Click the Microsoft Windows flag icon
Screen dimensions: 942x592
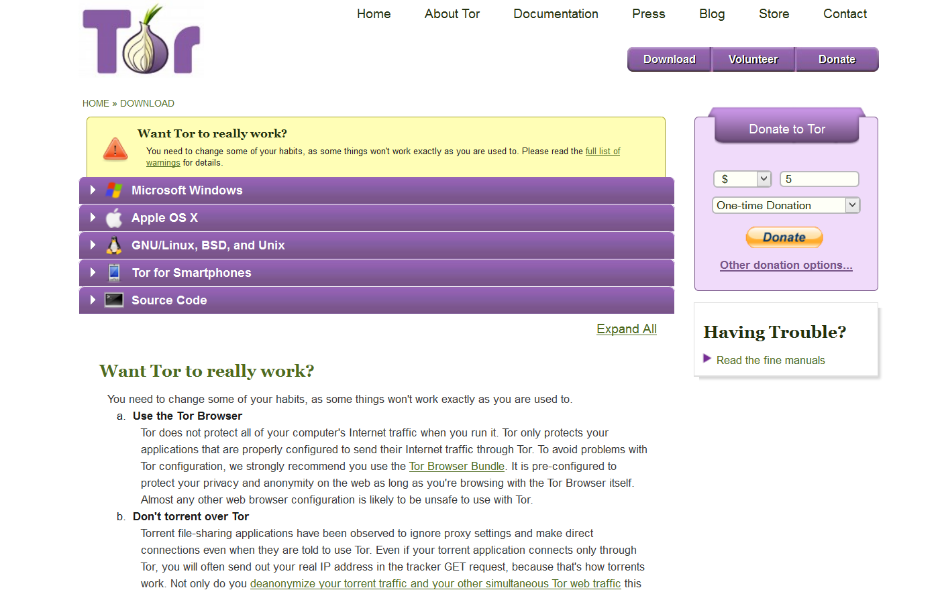click(114, 190)
